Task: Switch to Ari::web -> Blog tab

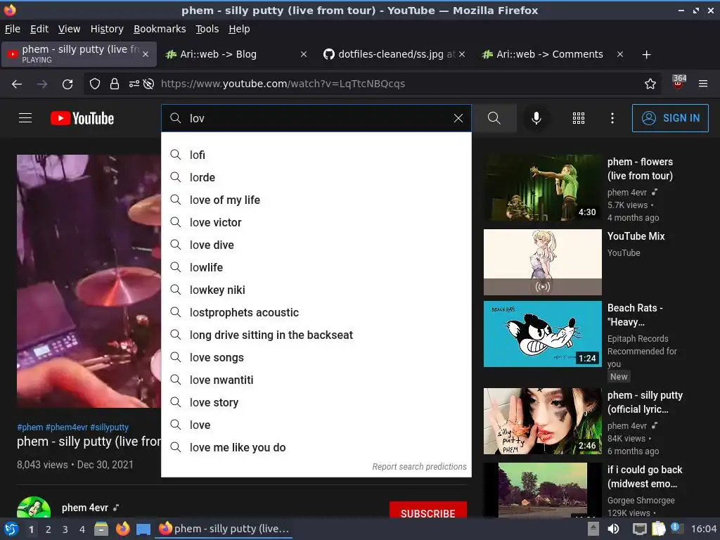Action: [237, 54]
